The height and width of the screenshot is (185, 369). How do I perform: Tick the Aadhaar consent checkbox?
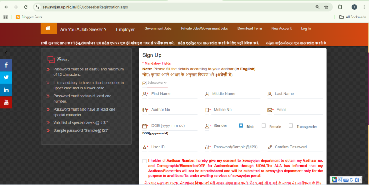tap(145, 161)
